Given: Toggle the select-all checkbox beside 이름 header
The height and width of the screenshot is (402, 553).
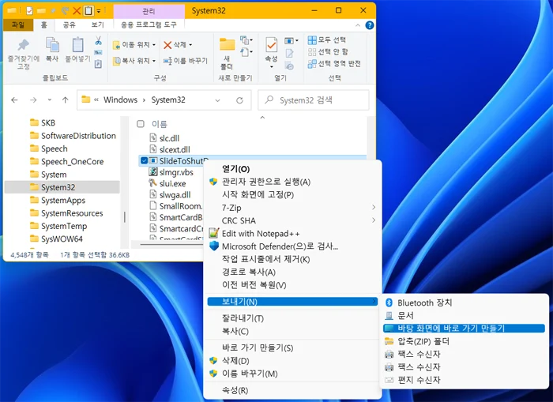Looking at the screenshot, I should tap(141, 124).
